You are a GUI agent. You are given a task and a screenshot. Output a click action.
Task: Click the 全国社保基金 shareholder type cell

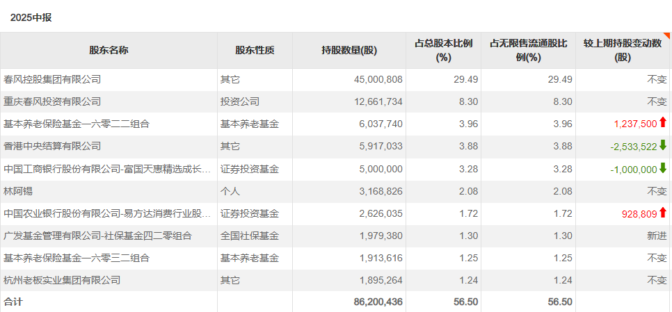[250, 236]
